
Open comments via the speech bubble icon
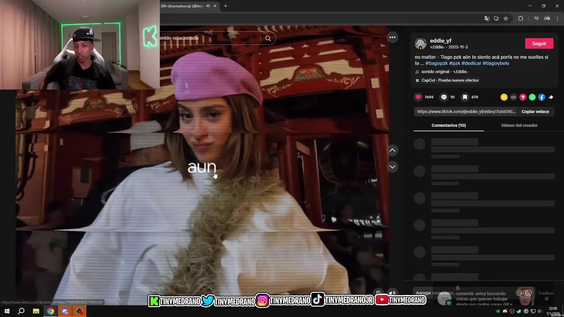pos(444,97)
